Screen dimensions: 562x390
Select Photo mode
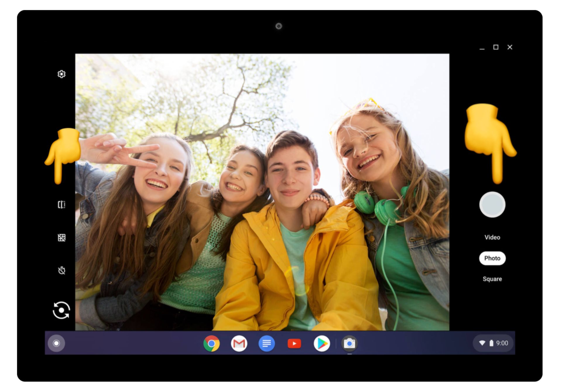[492, 258]
